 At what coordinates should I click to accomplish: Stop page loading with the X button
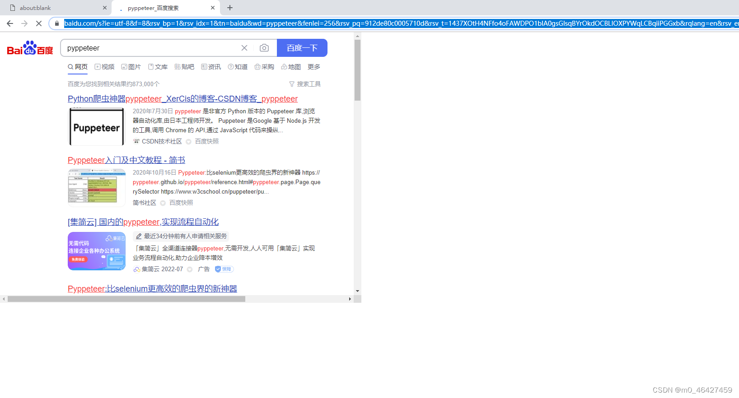point(39,23)
